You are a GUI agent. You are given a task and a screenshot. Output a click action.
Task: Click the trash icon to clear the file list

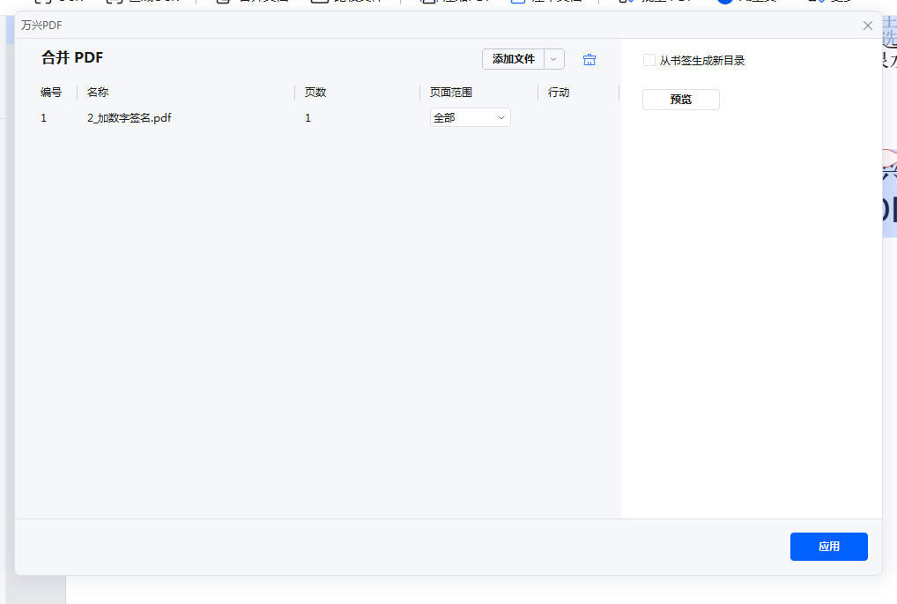point(589,59)
